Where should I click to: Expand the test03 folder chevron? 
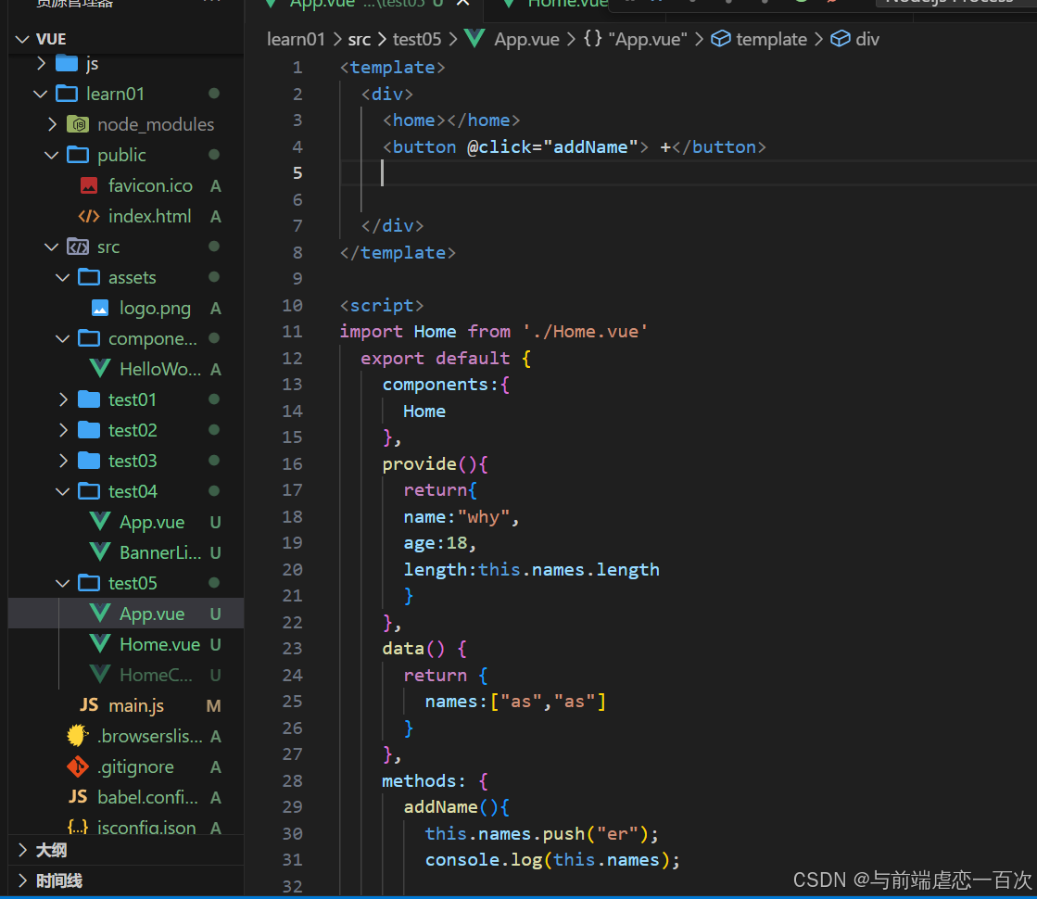click(x=64, y=461)
